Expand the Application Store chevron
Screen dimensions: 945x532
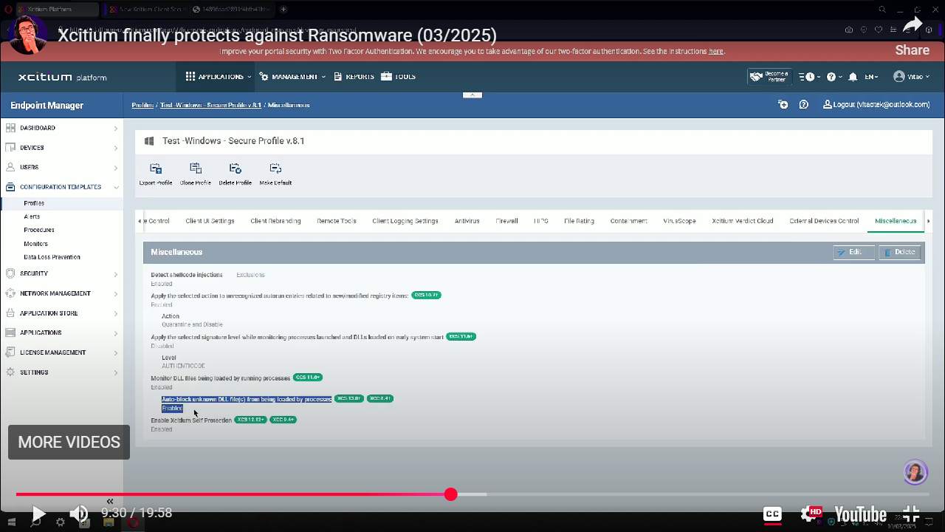pyautogui.click(x=116, y=313)
